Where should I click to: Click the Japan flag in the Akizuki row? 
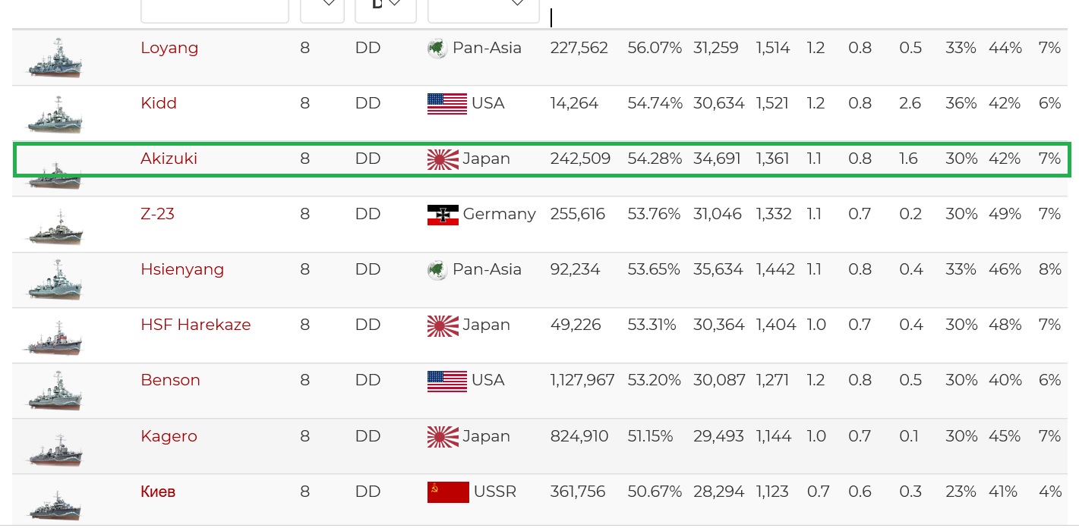click(x=443, y=159)
